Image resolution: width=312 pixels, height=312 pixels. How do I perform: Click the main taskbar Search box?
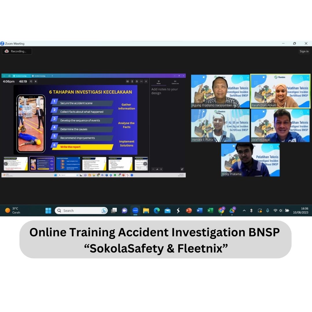pos(81,211)
